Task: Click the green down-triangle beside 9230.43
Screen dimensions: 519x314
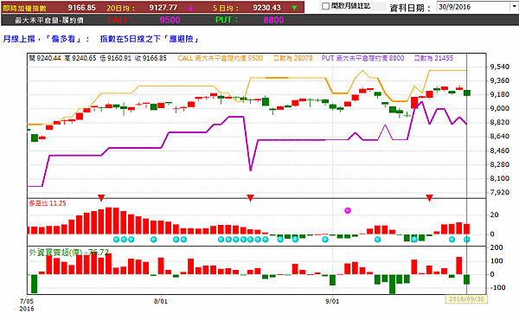Action: tap(294, 8)
